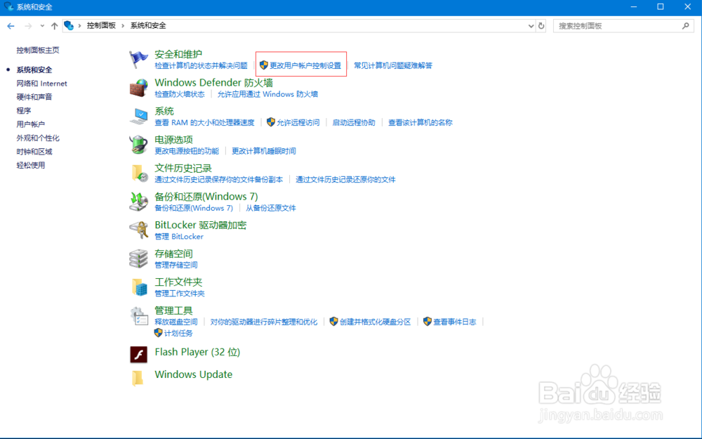The image size is (702, 439).
Task: Click the Backup and Restore icon
Action: [x=138, y=202]
